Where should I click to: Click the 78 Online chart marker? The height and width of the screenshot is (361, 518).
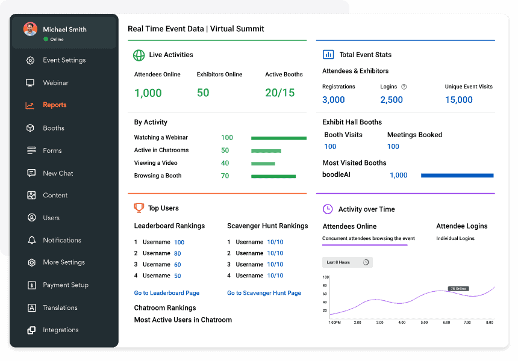point(460,289)
